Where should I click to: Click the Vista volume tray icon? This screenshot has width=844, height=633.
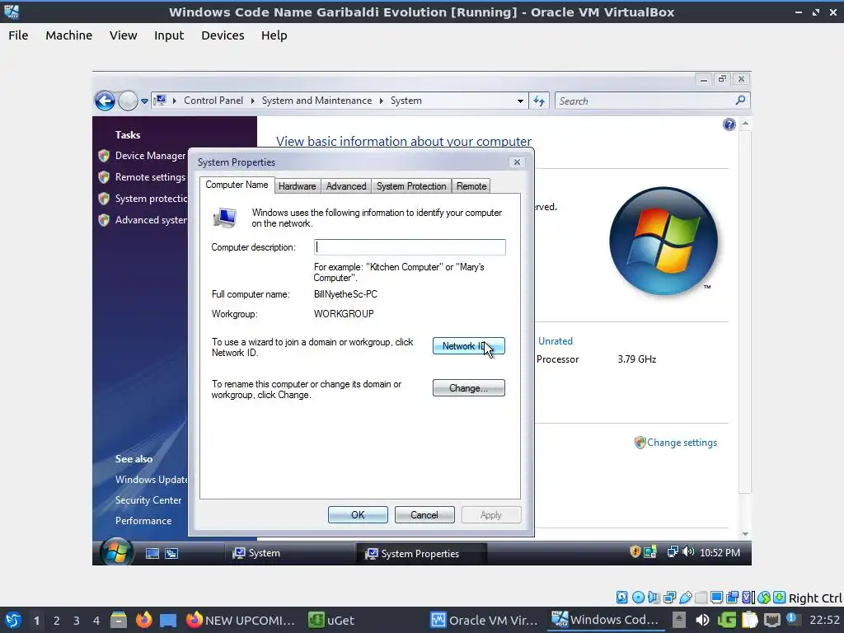[688, 551]
